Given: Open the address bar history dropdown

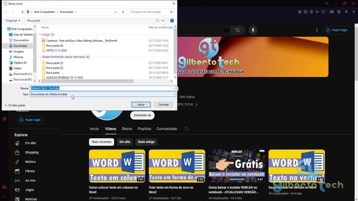Looking at the screenshot, I should tap(116, 12).
